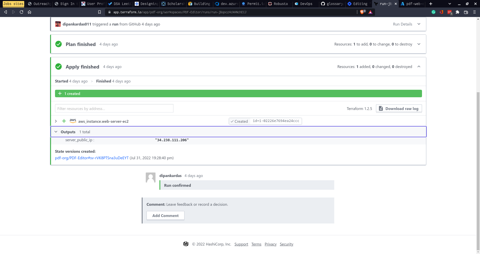Viewport: 480px width, 254px height.
Task: Open the Brave wallet icon
Action: coord(466,12)
